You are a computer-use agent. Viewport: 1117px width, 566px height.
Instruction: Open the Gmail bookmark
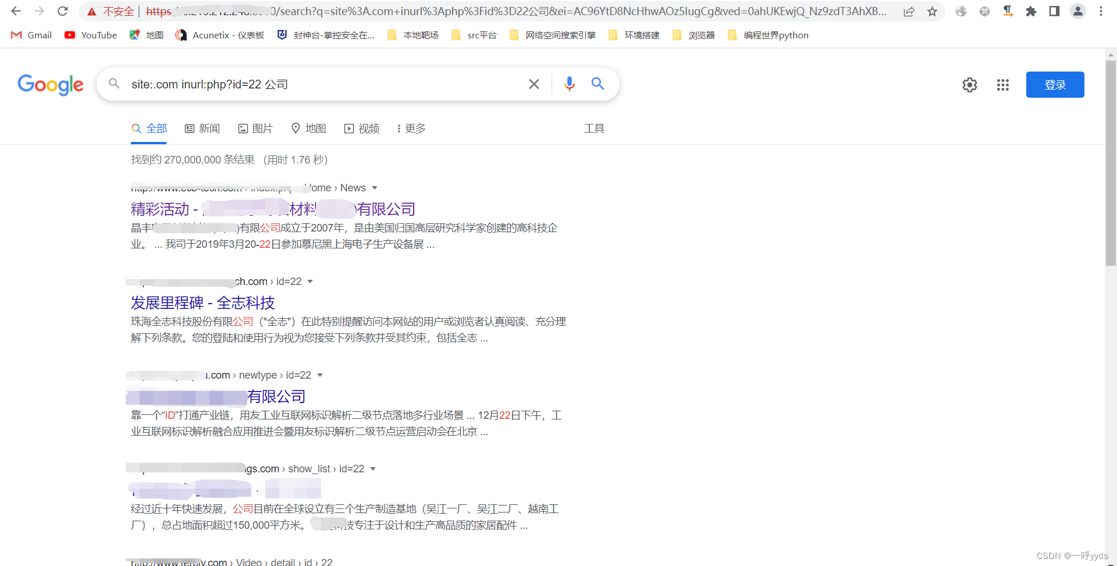[x=31, y=35]
